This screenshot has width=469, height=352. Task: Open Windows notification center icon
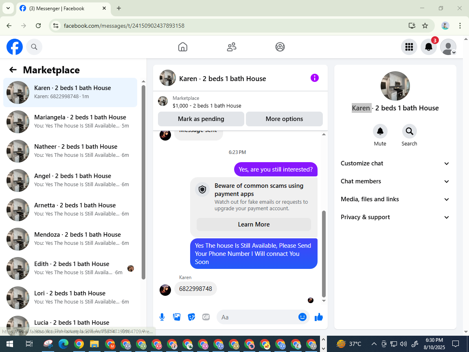(455, 343)
